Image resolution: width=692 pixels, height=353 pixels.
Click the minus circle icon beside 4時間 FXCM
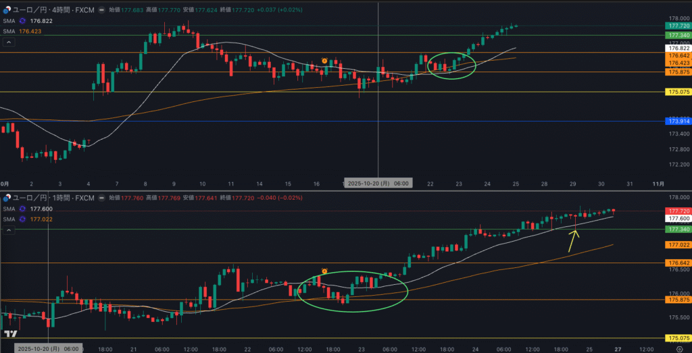(101, 11)
